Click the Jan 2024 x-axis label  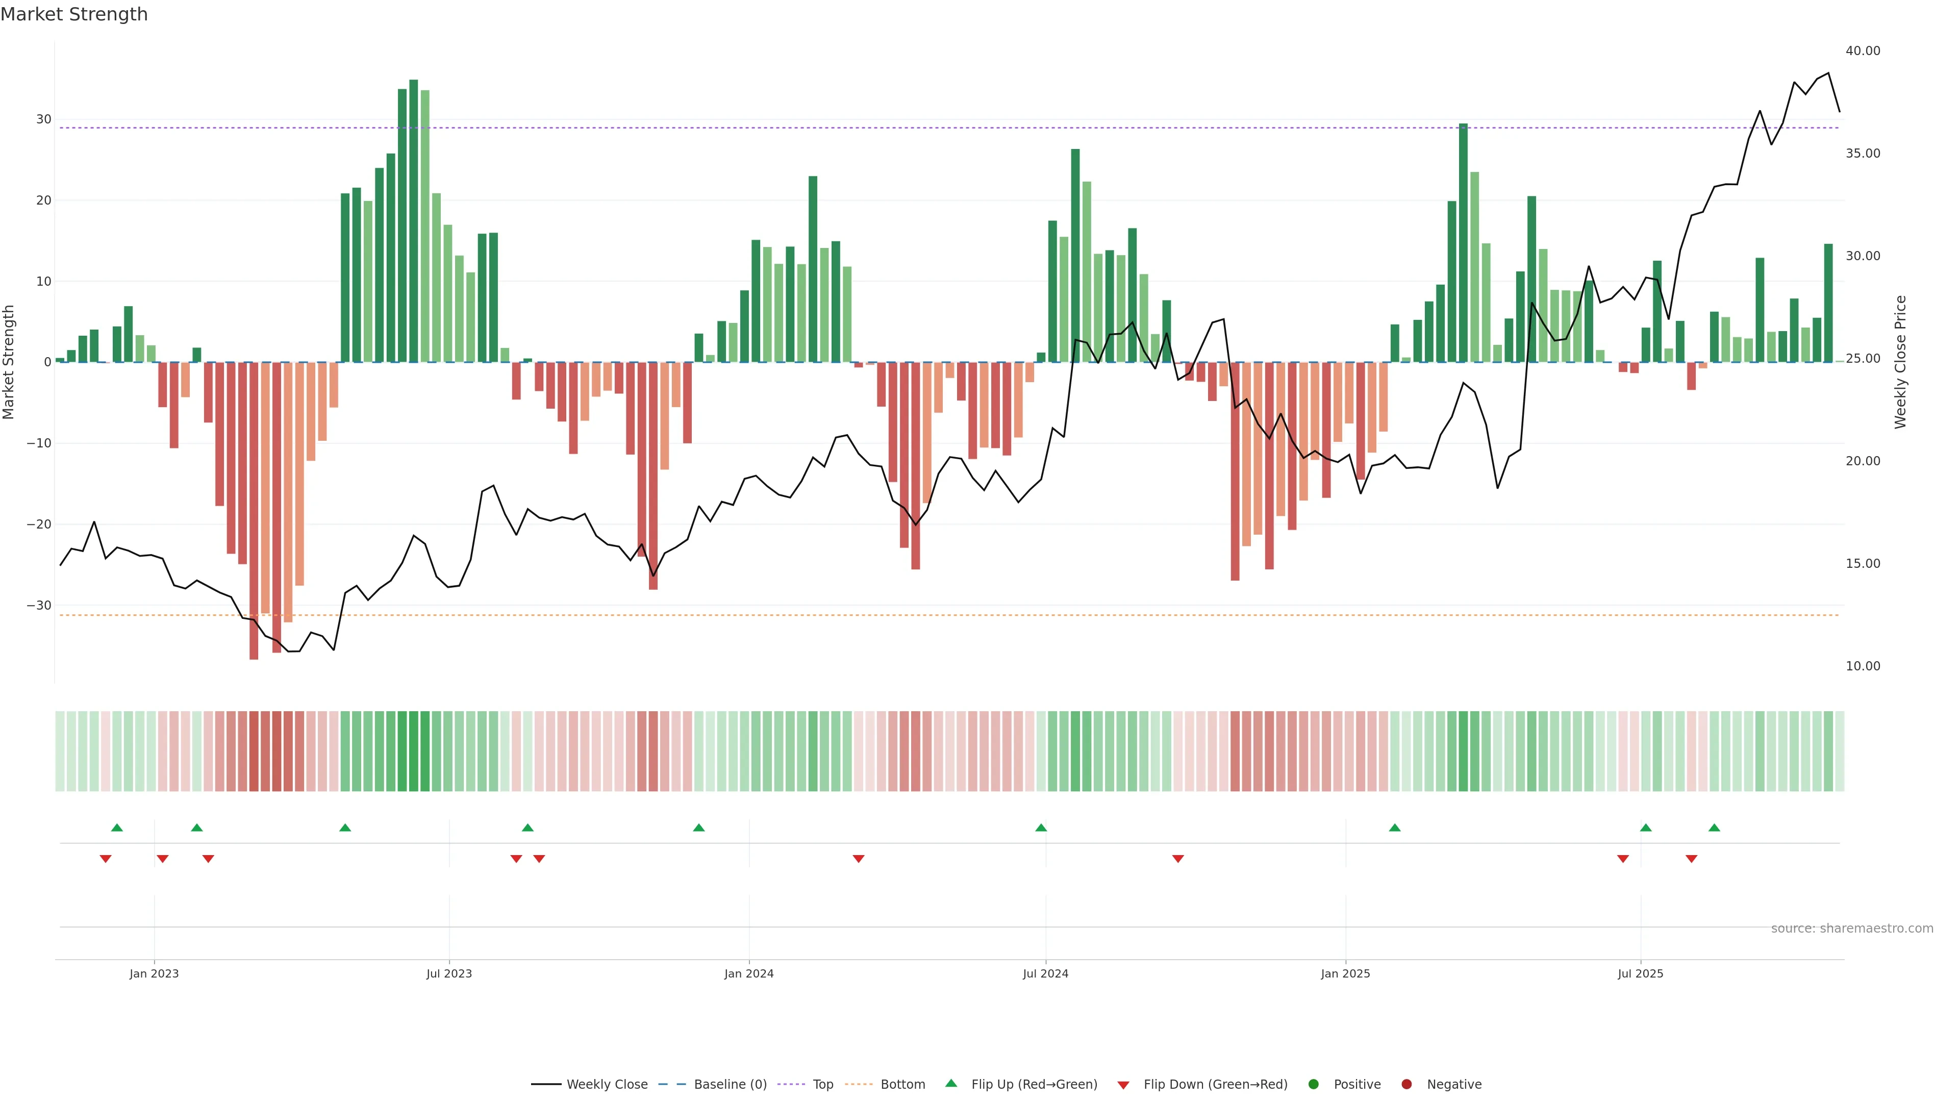pos(748,973)
